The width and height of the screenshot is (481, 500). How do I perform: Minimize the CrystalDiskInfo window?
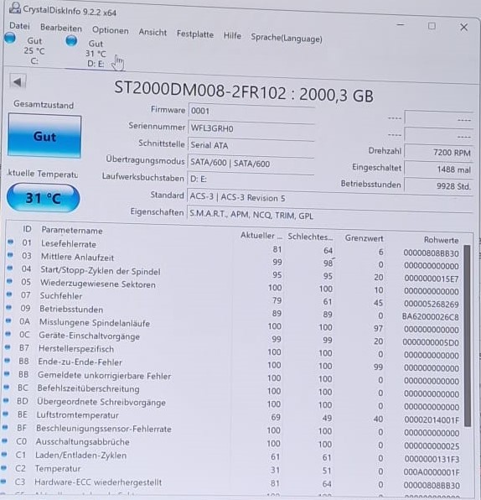point(401,24)
